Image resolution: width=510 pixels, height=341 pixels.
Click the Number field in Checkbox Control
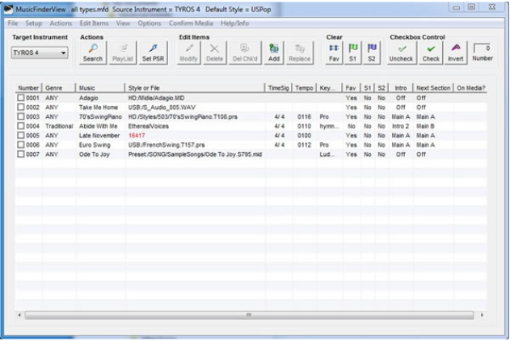click(x=481, y=49)
